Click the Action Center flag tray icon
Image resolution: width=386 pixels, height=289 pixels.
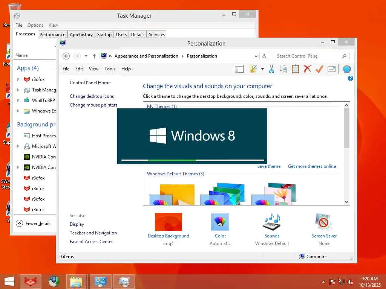click(x=332, y=282)
